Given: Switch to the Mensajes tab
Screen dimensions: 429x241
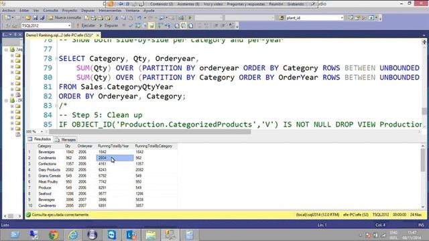Looking at the screenshot, I should (x=66, y=140).
